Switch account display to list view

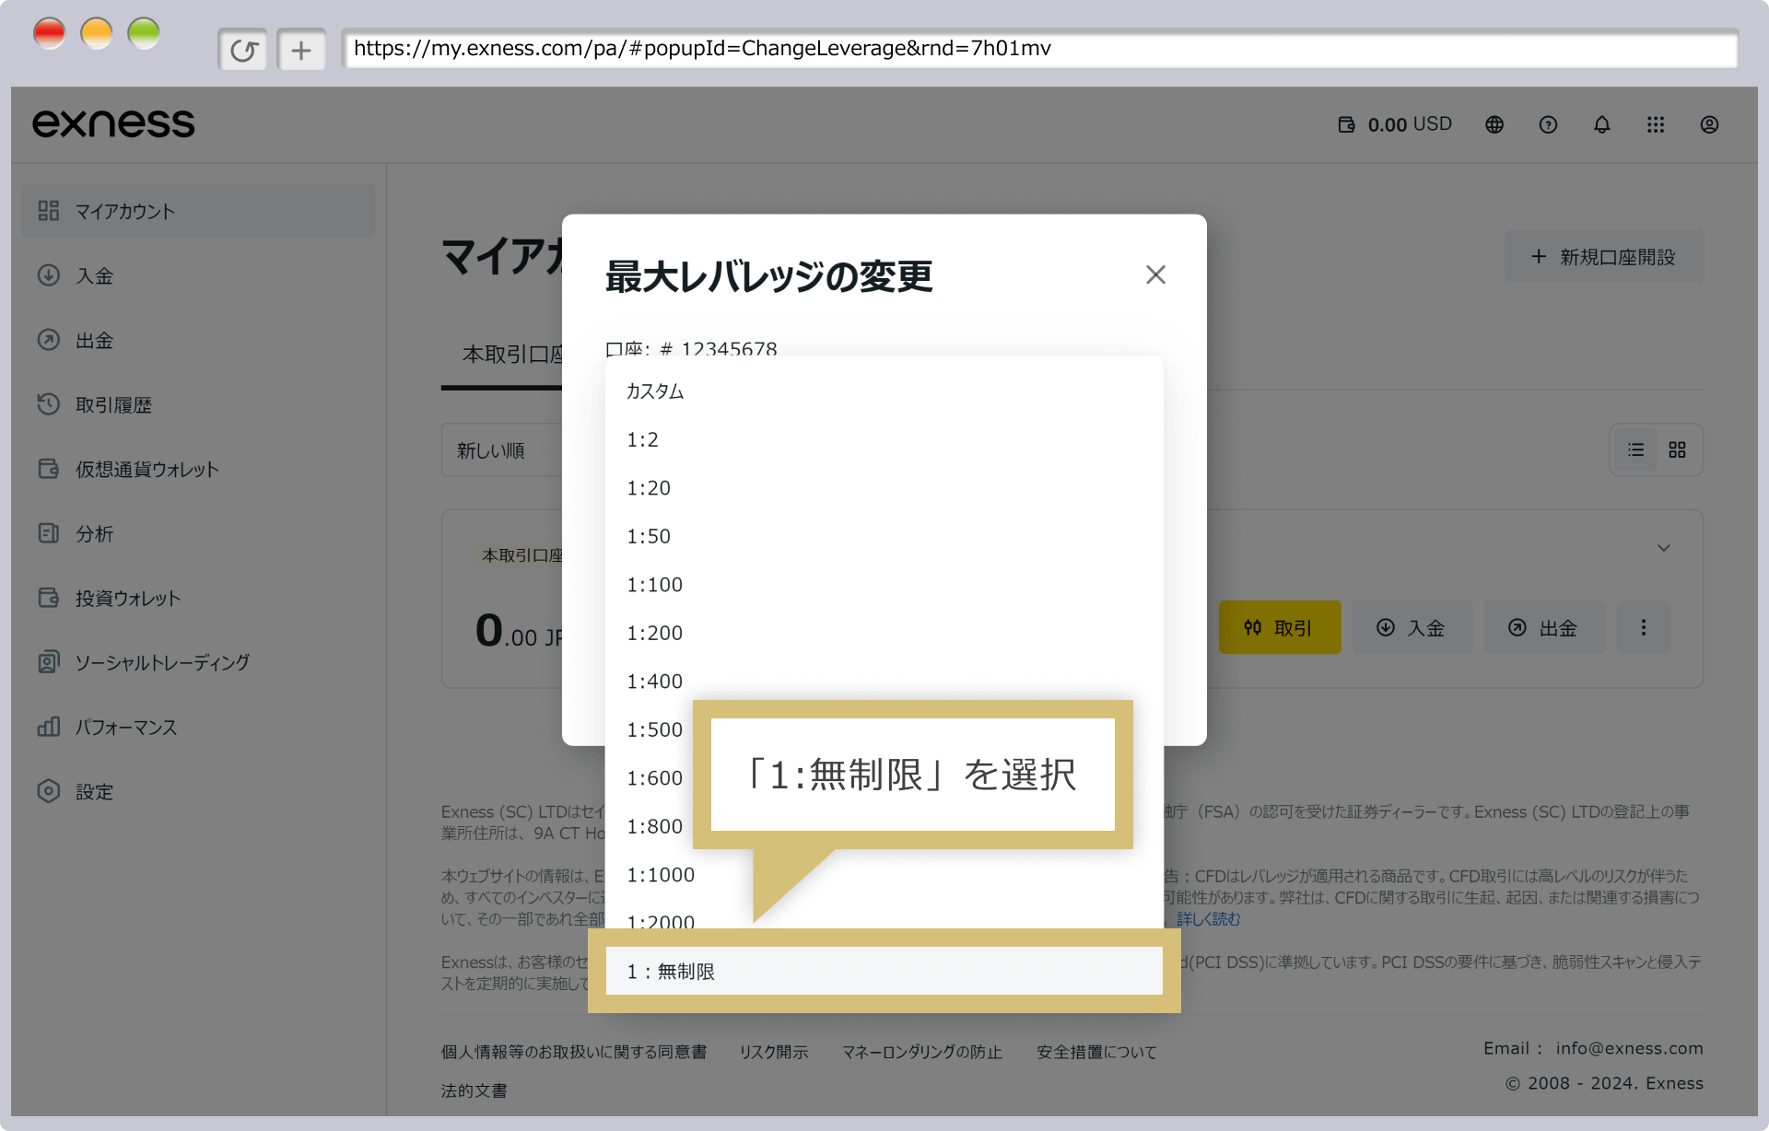point(1635,449)
